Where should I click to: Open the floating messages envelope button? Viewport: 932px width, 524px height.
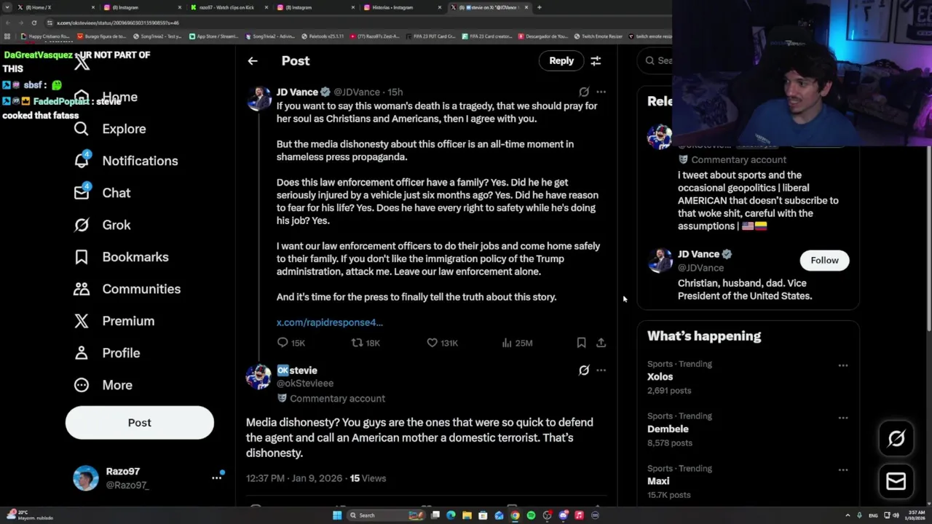896,481
